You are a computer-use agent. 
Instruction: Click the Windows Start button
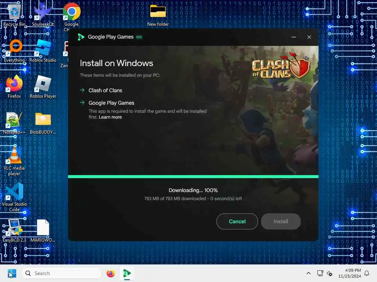tap(12, 273)
